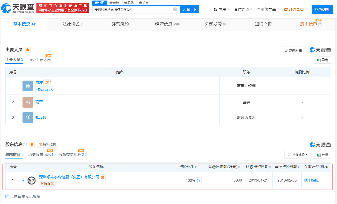
Task: Click the 登录/注册 button
Action: [322, 9]
